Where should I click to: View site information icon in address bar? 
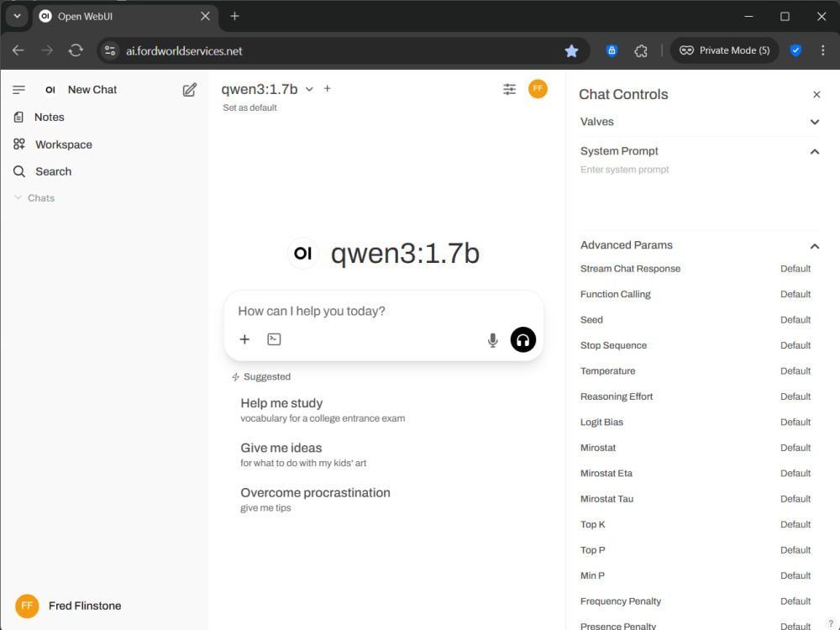(110, 51)
